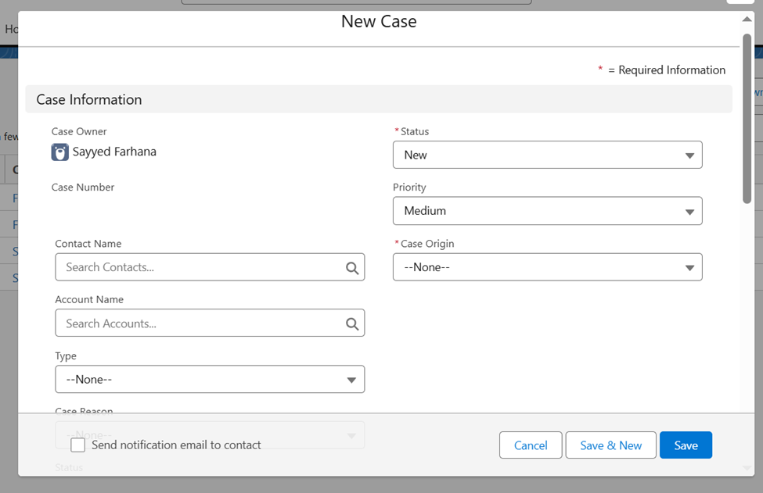Click the Save & New button
This screenshot has width=763, height=493.
(x=610, y=445)
